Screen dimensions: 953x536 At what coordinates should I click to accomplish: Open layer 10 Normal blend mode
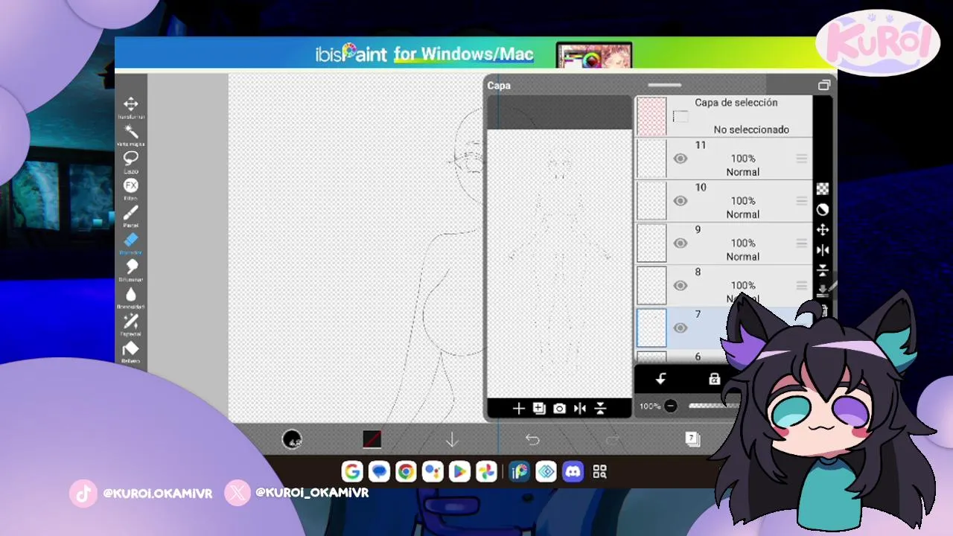[x=743, y=214]
